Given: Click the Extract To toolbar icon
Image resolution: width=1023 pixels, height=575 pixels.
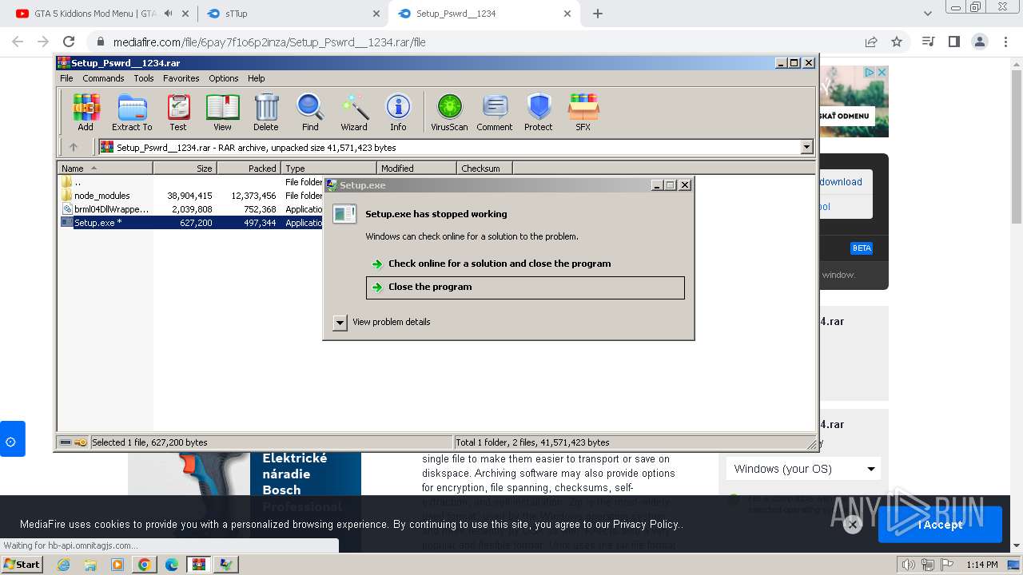Looking at the screenshot, I should [x=132, y=112].
